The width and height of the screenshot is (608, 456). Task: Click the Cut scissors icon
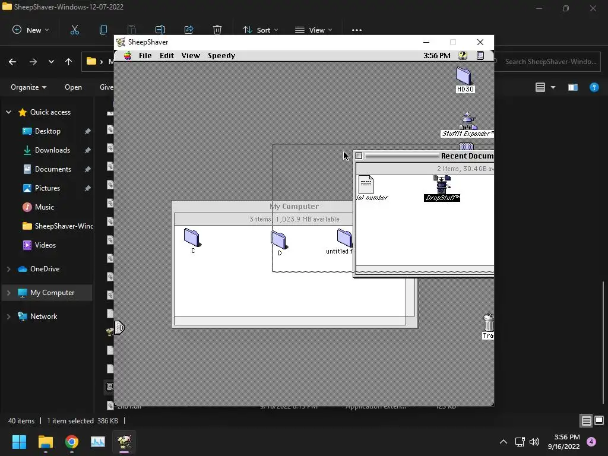pos(75,30)
